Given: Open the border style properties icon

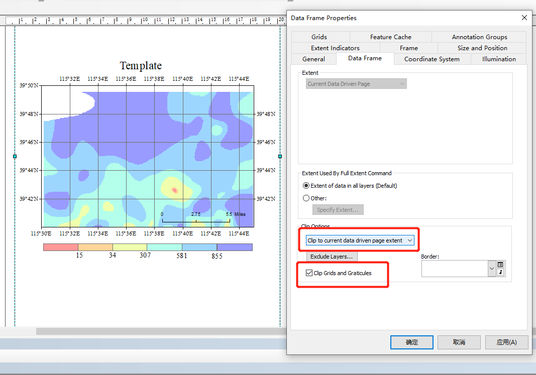Looking at the screenshot, I should click(x=500, y=272).
